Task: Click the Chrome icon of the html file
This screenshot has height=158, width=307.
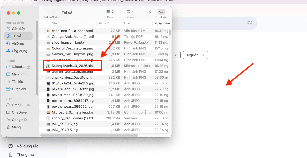Action: pos(48,31)
